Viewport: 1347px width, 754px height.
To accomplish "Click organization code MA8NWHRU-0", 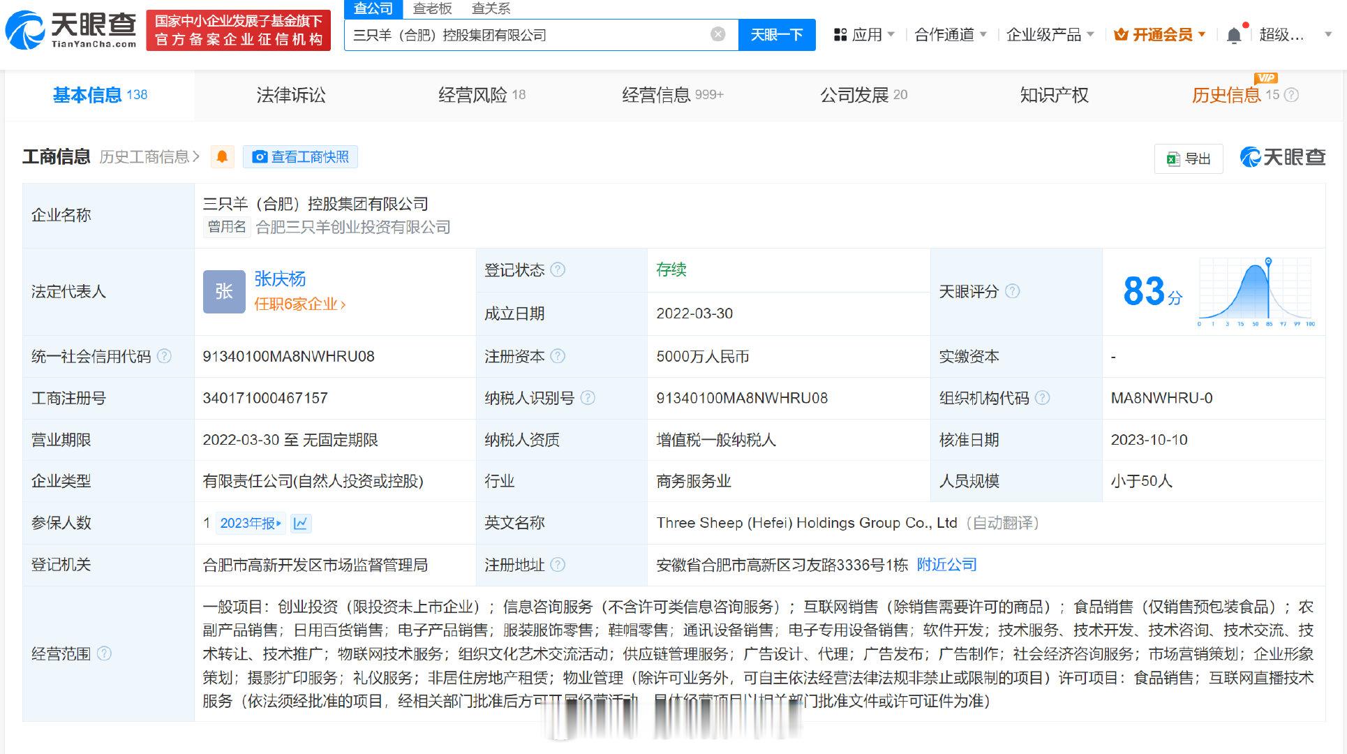I will (1162, 398).
